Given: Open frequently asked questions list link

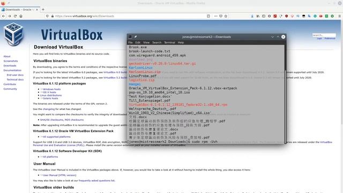Looking at the screenshot, I should 96,181.
